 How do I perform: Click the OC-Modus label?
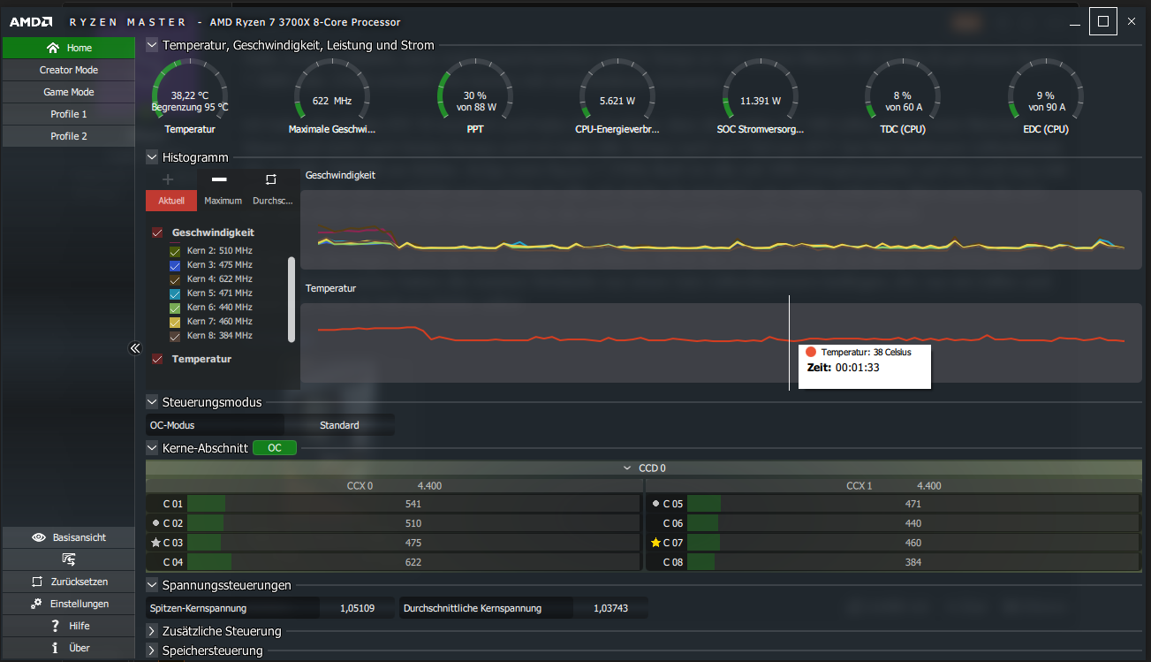172,425
